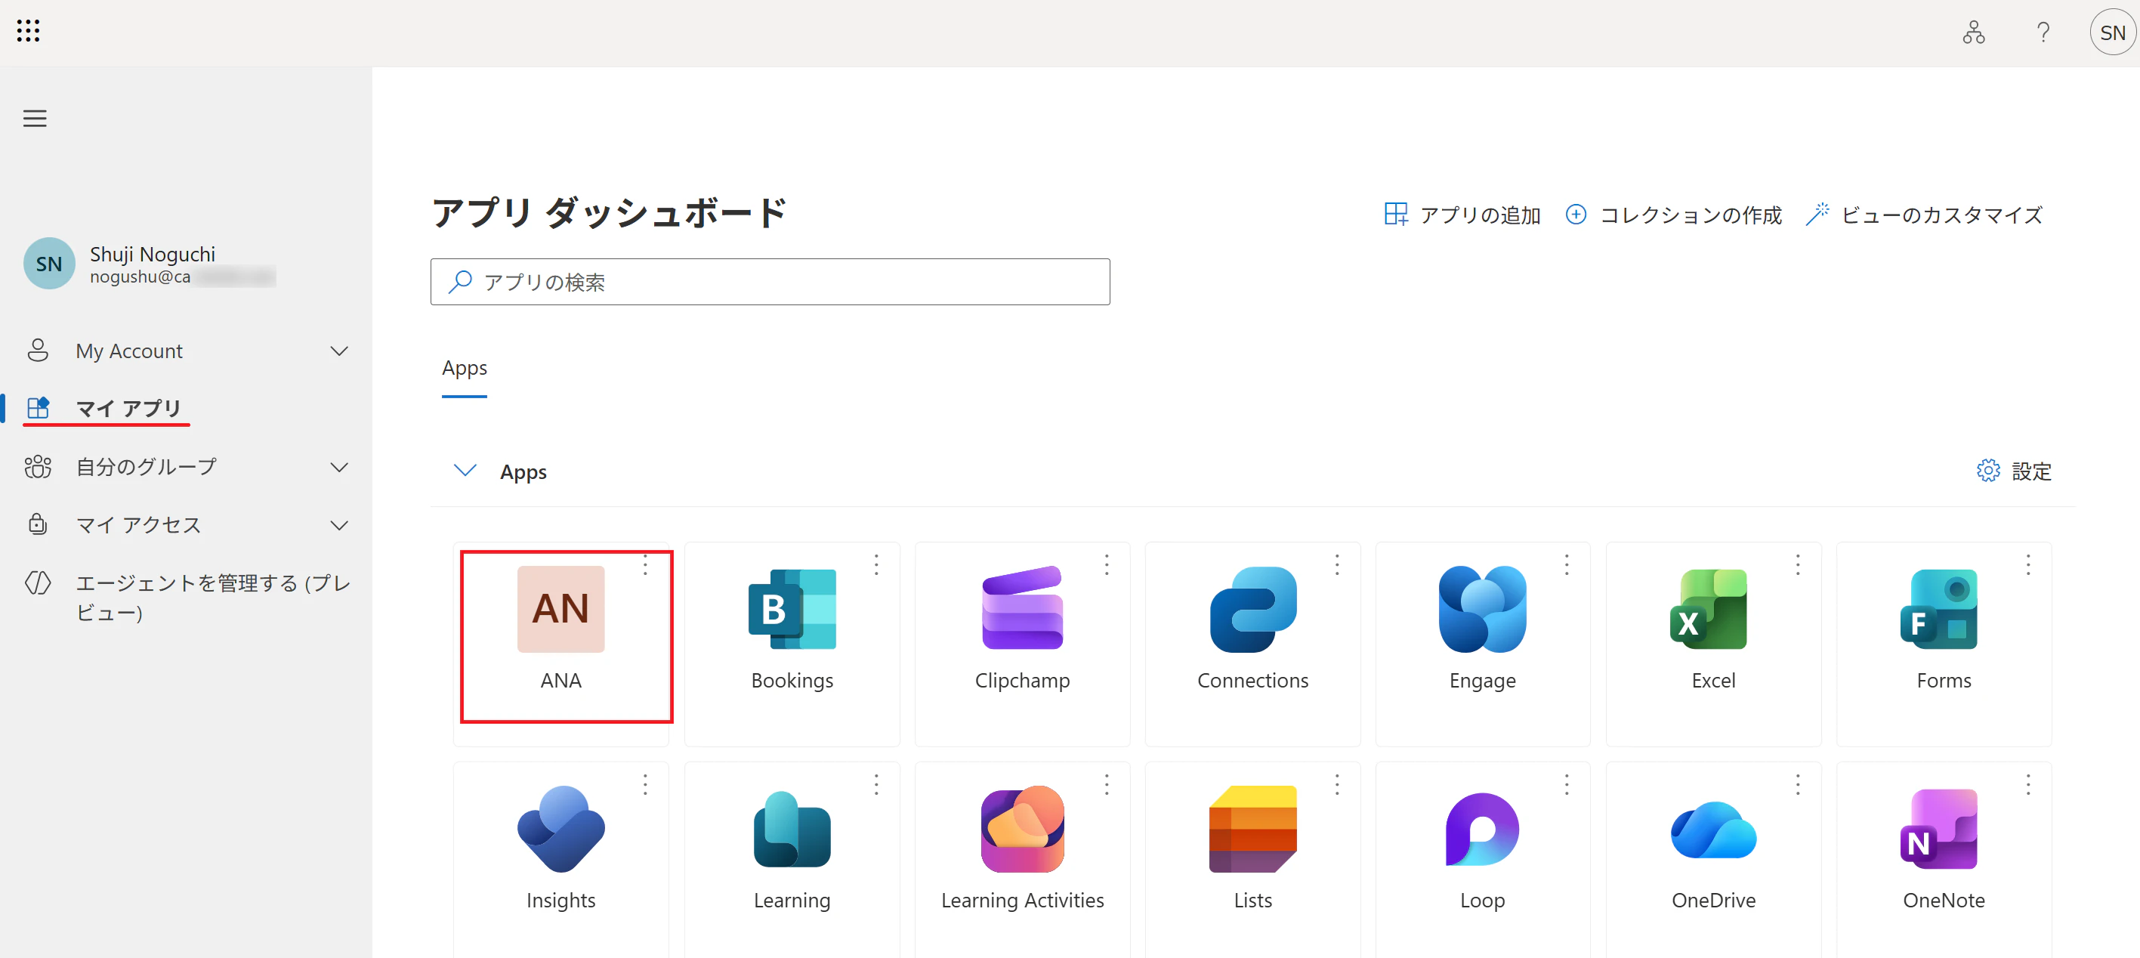This screenshot has height=958, width=2140.
Task: Open more options for Learning Activities tile
Action: [1106, 784]
